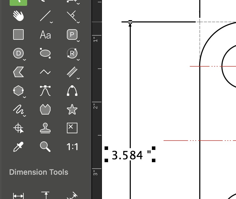
Task: Select the 3.584" dimension text label
Action: tap(130, 155)
